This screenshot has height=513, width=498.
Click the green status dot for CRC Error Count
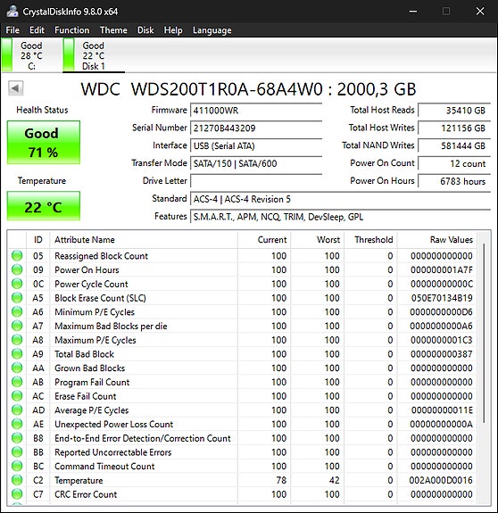pyautogui.click(x=17, y=494)
